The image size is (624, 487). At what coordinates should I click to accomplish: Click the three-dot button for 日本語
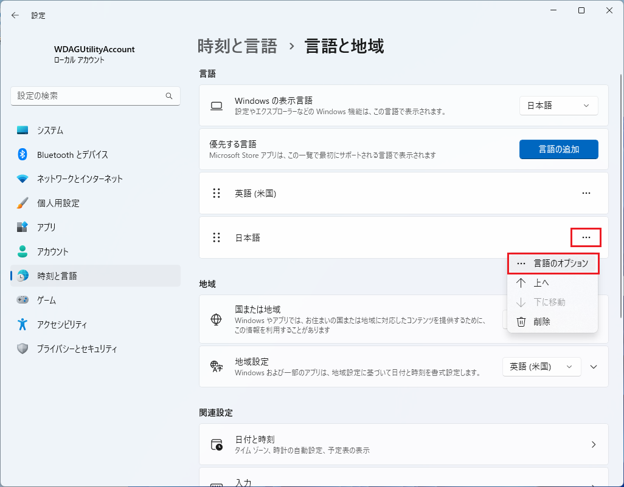[x=586, y=237]
